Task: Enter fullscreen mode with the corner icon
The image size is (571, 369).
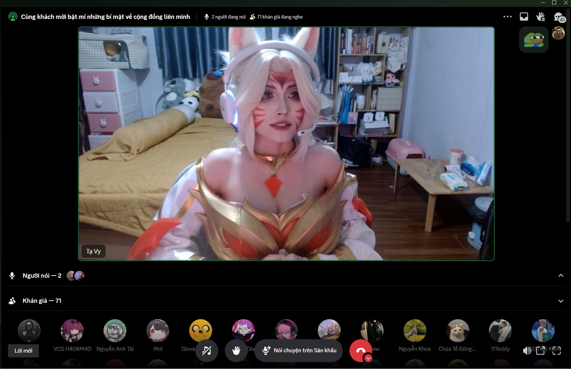Action: point(556,350)
